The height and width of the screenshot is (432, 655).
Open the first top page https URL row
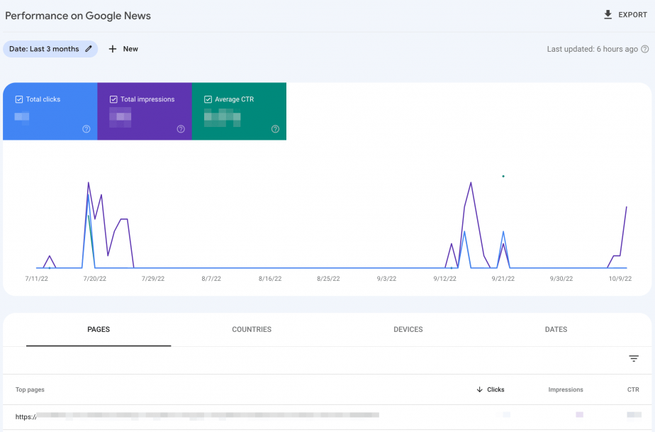click(327, 416)
